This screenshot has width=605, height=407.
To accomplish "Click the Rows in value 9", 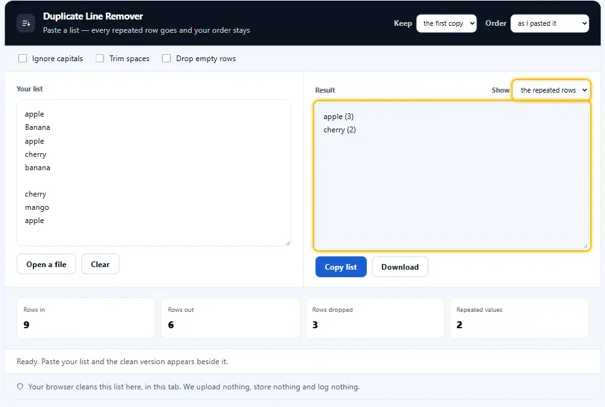I will pos(26,325).
